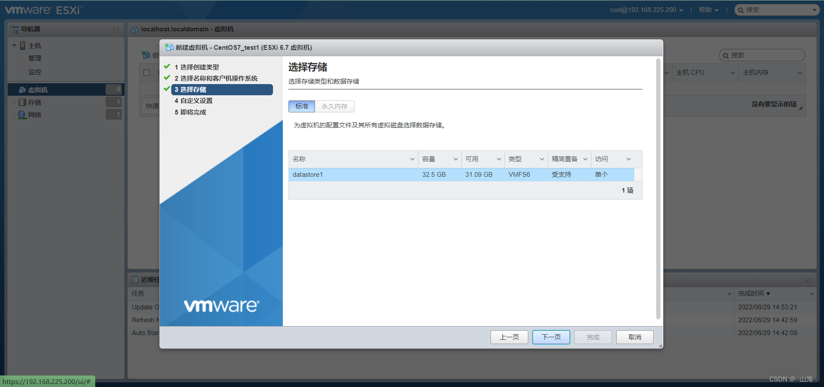Open the thin provisioning column dropdown arrow
Screen dimensions: 824x387
[585, 159]
